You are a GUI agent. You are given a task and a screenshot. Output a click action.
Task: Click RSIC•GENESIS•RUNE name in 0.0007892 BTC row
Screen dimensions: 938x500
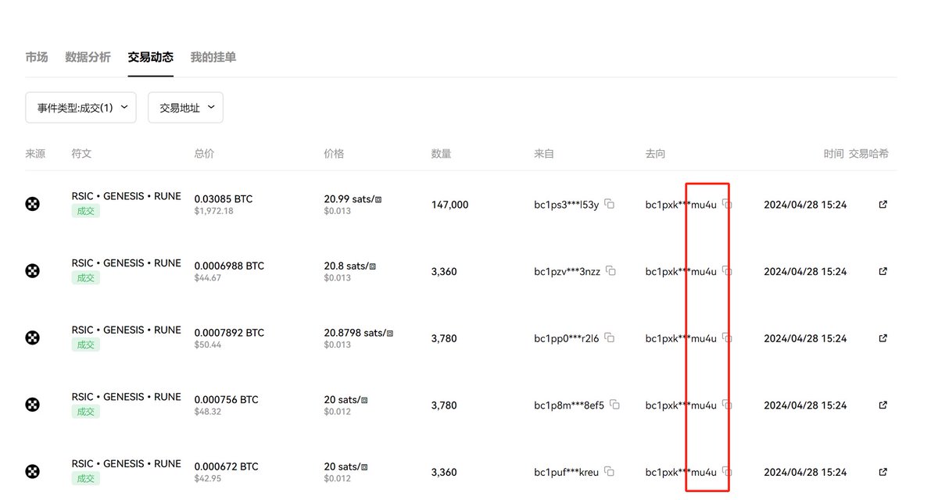126,330
